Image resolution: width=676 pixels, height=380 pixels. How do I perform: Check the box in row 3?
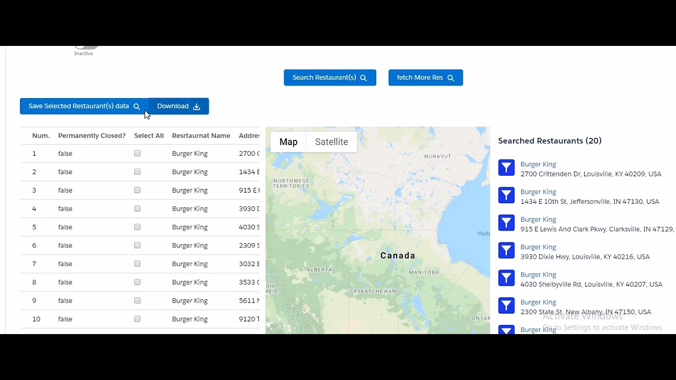137,191
